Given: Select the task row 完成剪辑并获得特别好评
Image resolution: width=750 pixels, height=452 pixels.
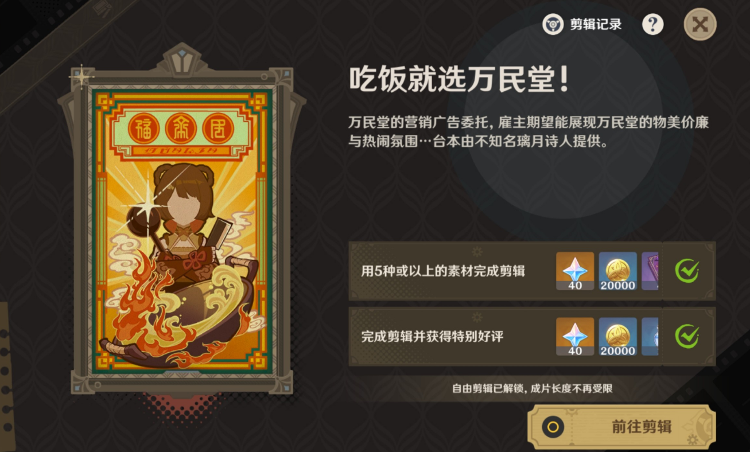Looking at the screenshot, I should 532,337.
